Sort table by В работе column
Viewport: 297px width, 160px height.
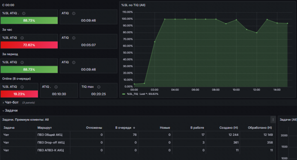(197, 128)
